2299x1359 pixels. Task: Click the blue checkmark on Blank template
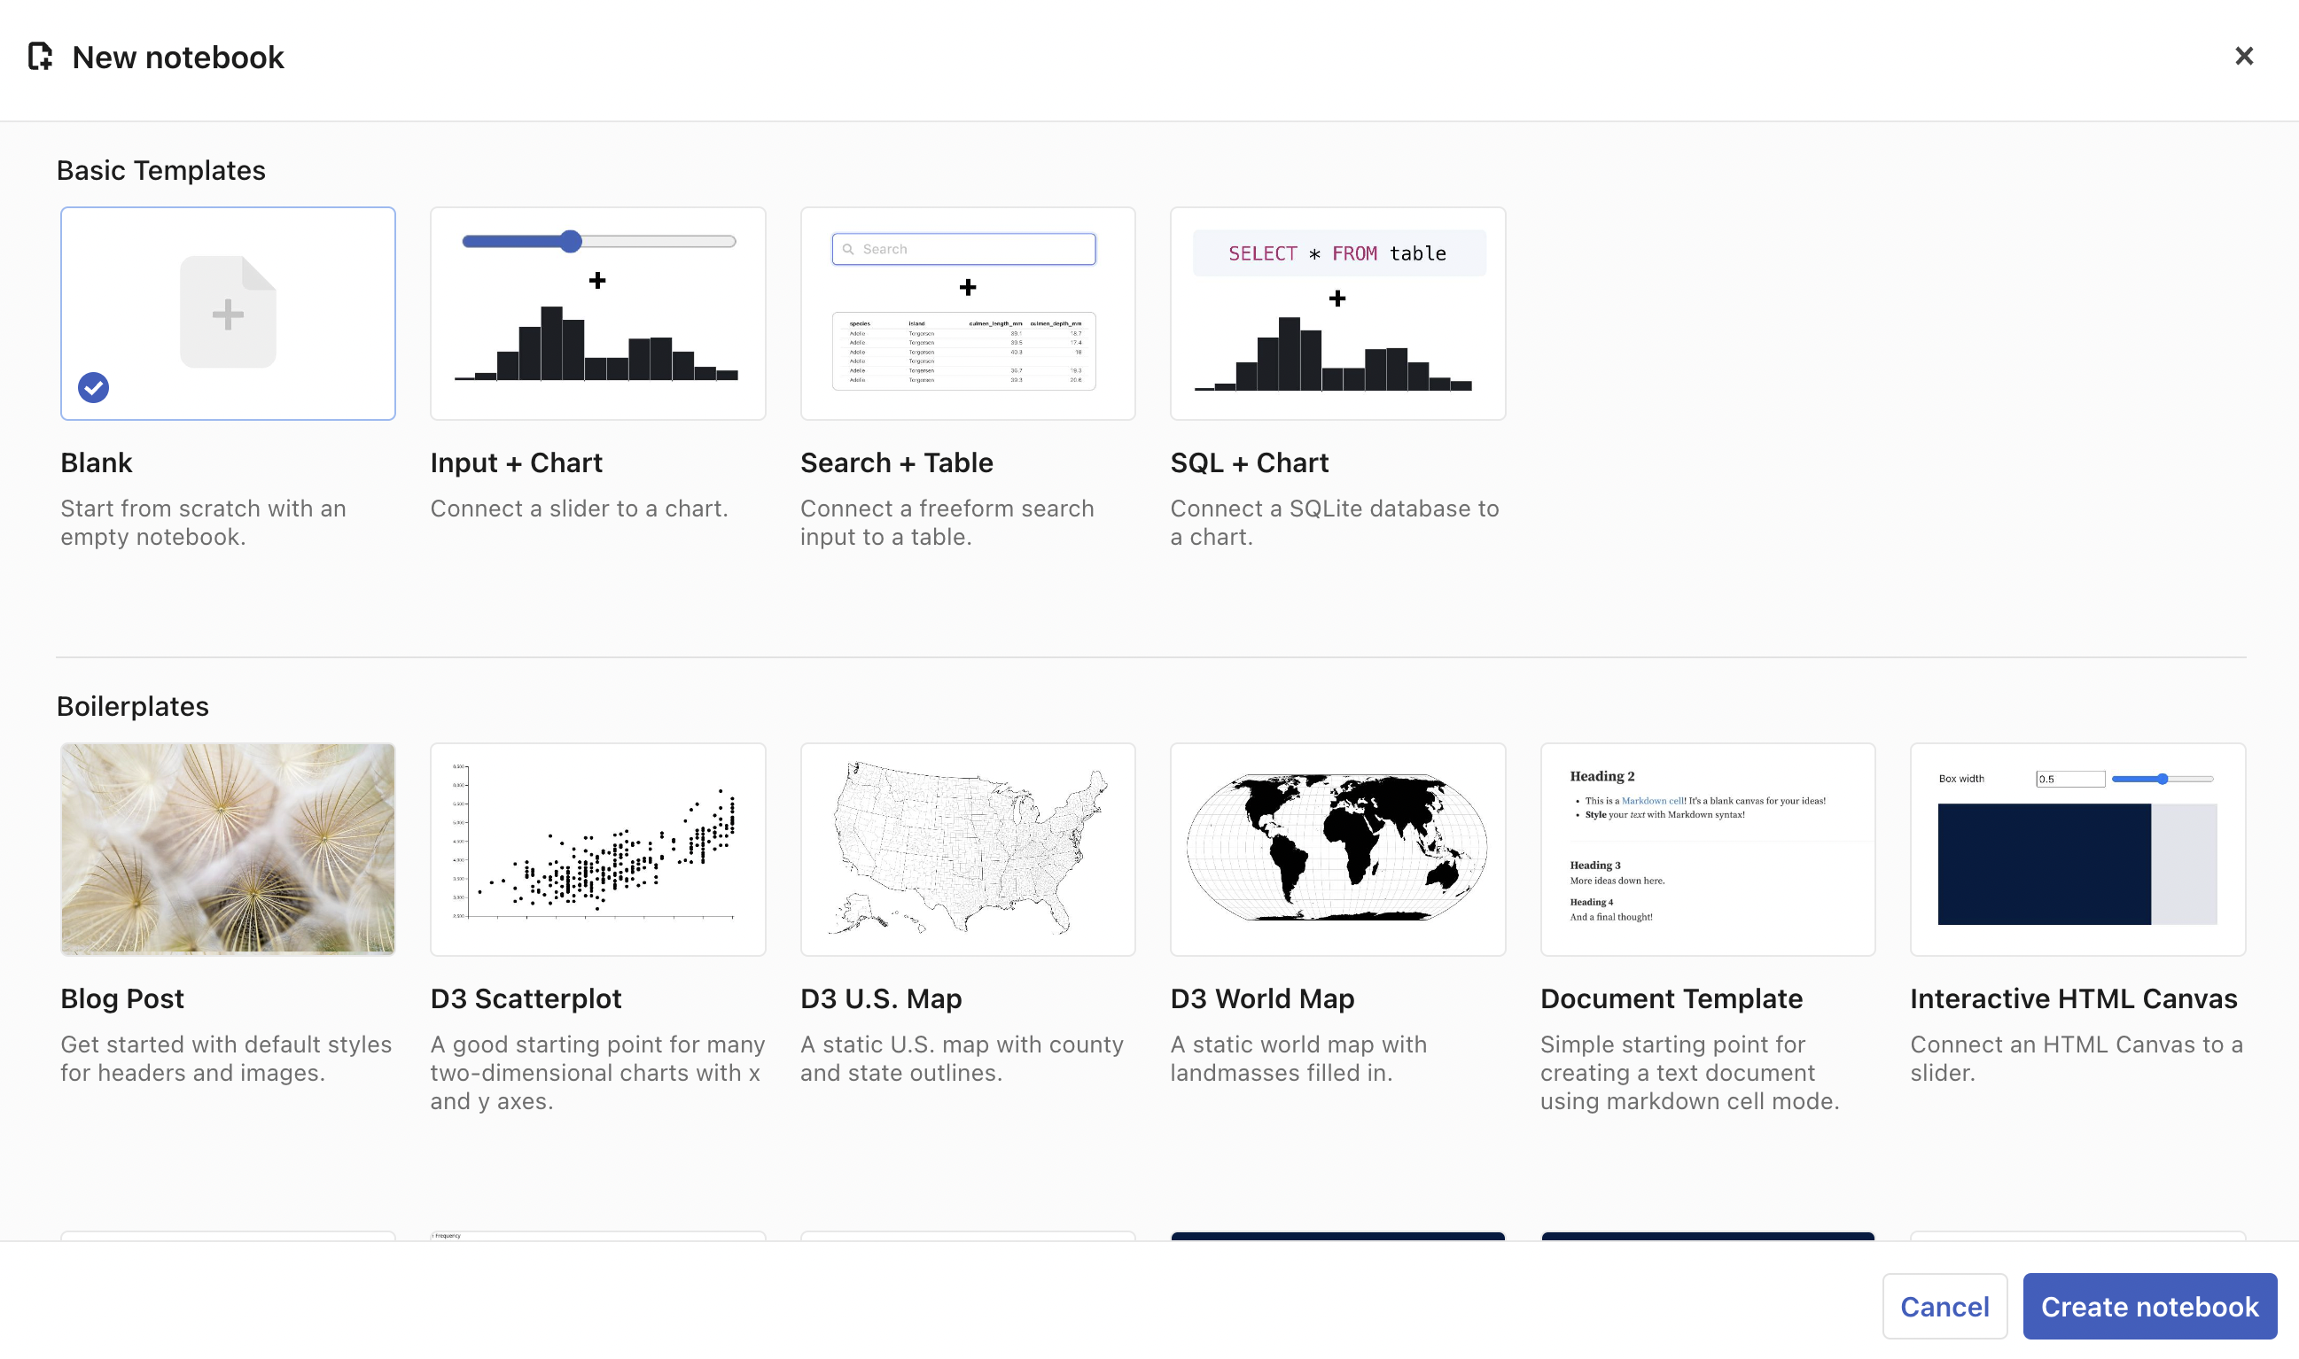point(92,387)
